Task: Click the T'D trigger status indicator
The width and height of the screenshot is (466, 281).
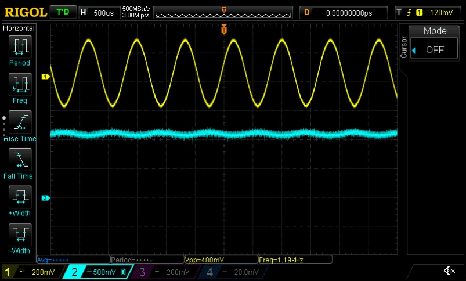Action: (x=62, y=12)
